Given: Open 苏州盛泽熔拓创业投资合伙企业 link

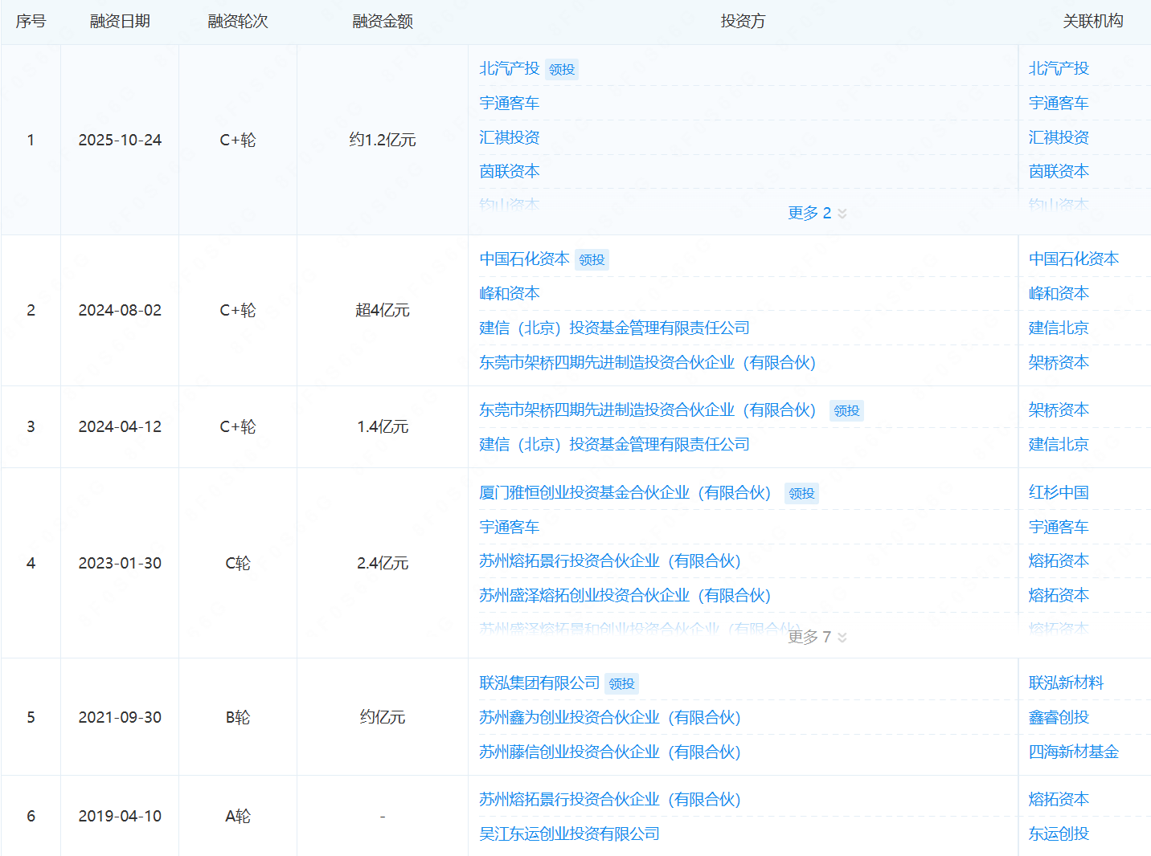Looking at the screenshot, I should tap(625, 596).
